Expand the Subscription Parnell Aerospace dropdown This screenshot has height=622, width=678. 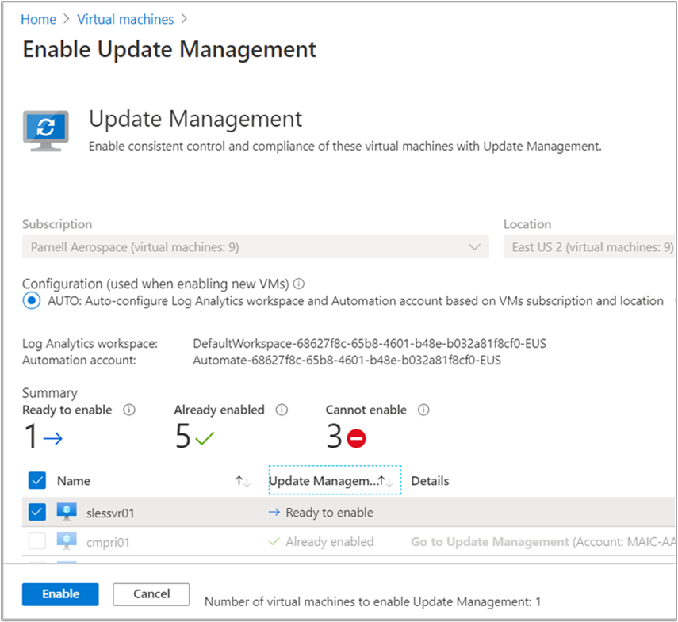pos(255,246)
